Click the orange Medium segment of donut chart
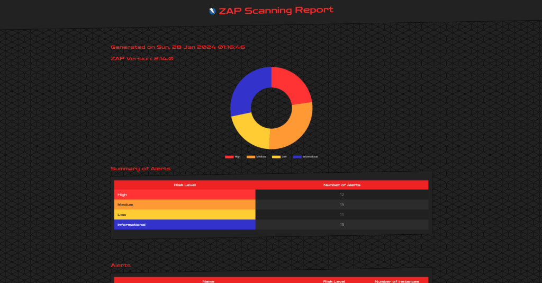The width and height of the screenshot is (542, 283). tap(294, 126)
